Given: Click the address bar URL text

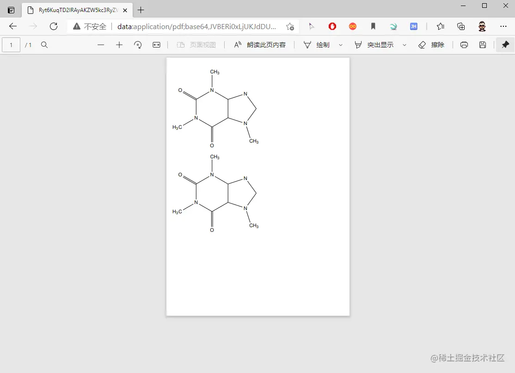Looking at the screenshot, I should (197, 26).
